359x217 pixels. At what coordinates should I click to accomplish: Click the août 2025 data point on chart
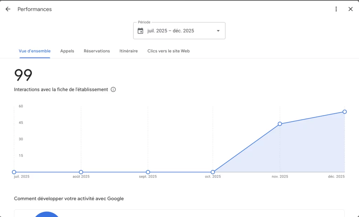(81, 172)
